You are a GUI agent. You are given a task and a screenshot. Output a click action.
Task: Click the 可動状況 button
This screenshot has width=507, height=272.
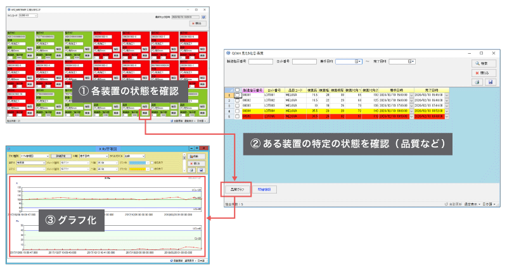point(264,189)
